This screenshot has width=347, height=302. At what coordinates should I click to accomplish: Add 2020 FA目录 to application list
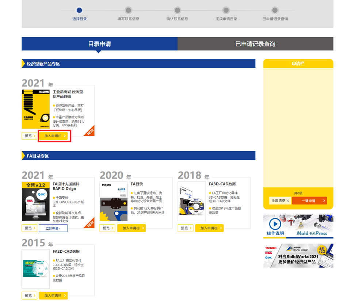(x=131, y=228)
